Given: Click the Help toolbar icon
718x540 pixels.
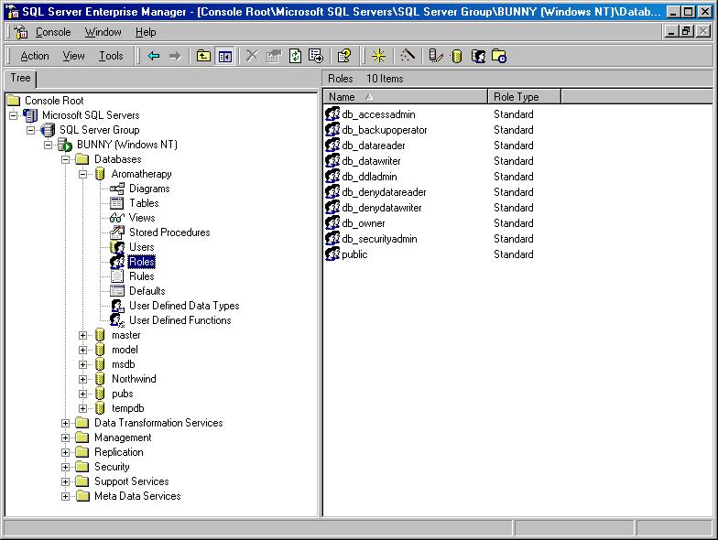Looking at the screenshot, I should click(344, 57).
